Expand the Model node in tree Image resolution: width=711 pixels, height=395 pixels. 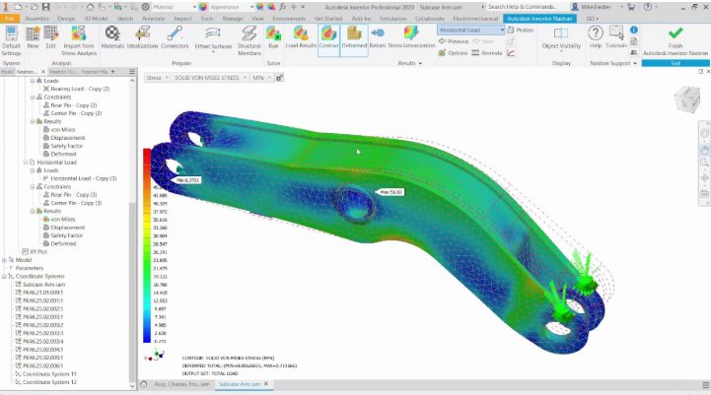point(4,260)
